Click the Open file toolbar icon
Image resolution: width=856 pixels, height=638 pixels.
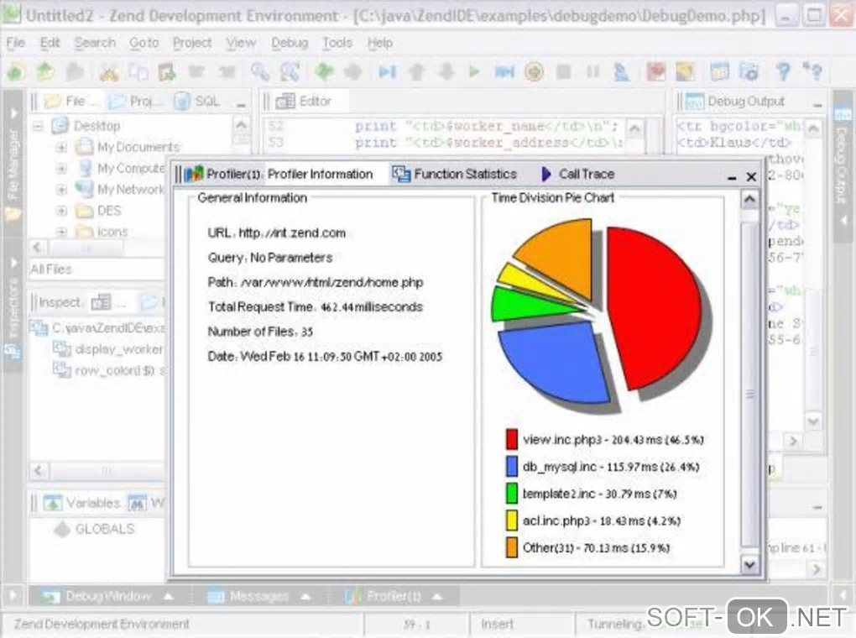45,71
